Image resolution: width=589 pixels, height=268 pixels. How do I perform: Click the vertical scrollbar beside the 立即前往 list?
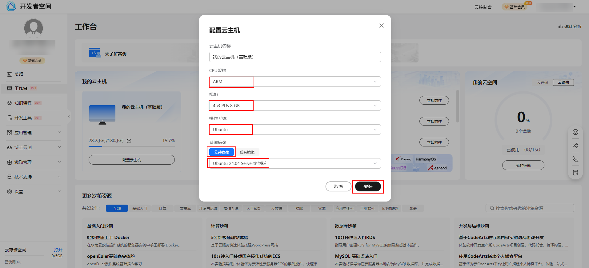(458, 106)
